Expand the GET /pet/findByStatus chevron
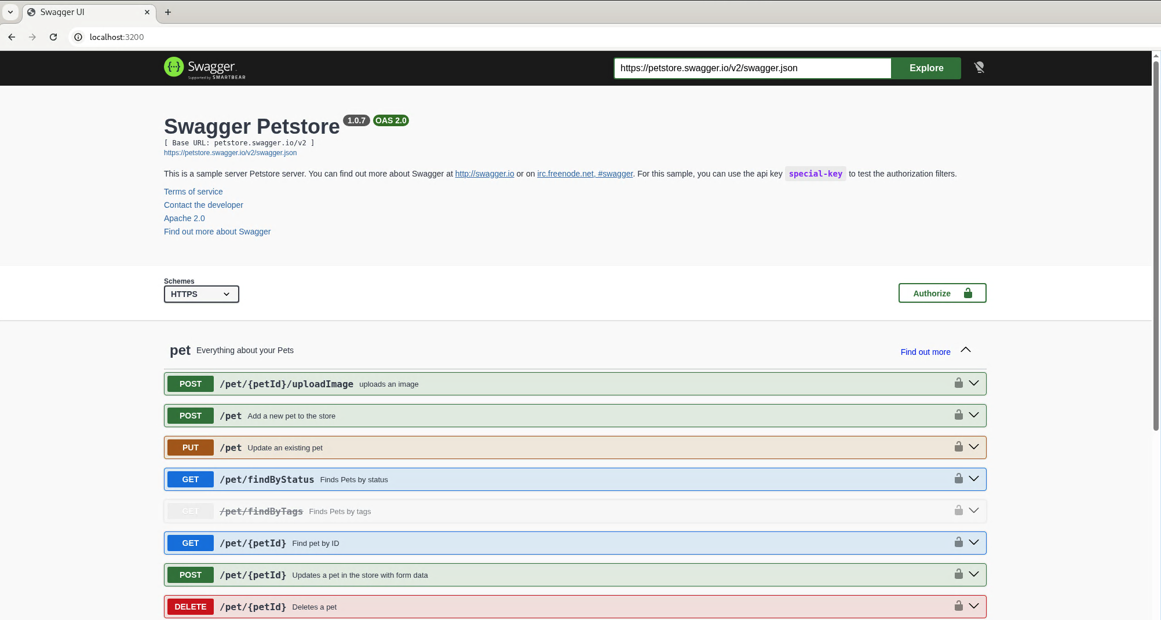Viewport: 1161px width, 620px height. [x=974, y=479]
